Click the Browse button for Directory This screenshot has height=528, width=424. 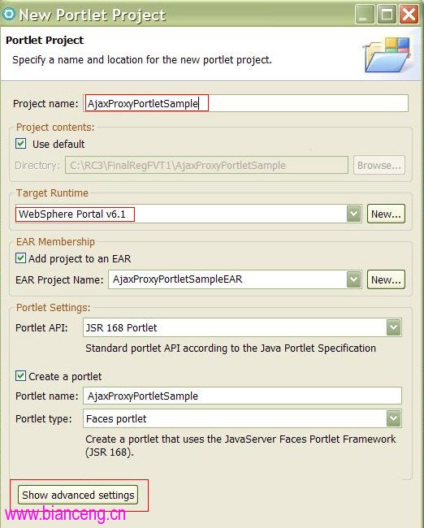click(379, 165)
